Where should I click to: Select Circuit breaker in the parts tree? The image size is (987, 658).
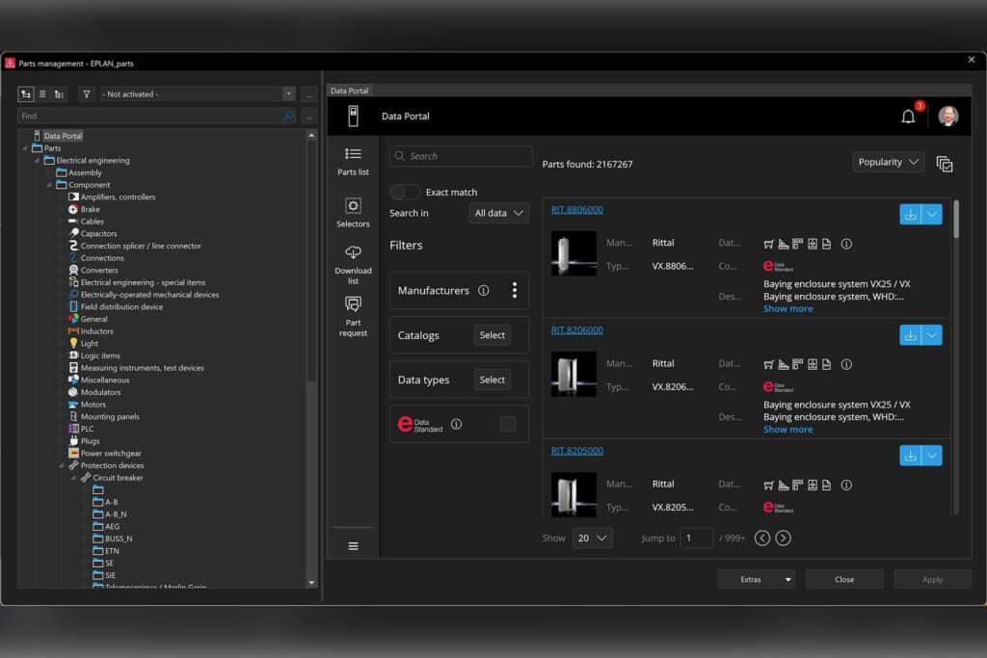click(x=118, y=478)
